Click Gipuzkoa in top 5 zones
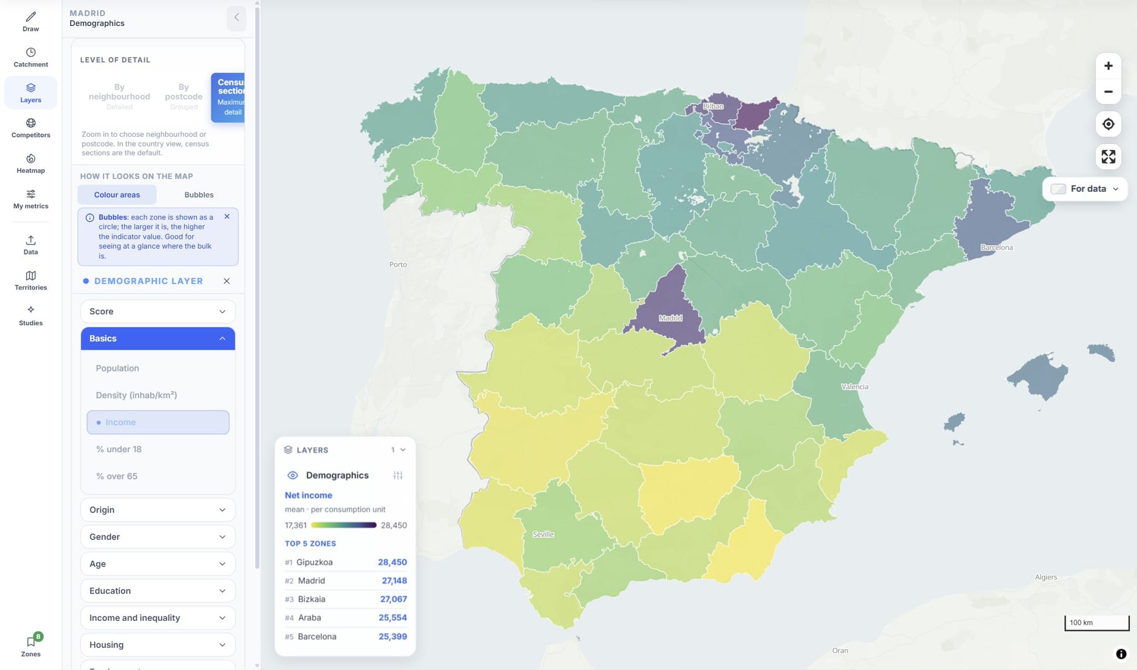The height and width of the screenshot is (670, 1137). pyautogui.click(x=346, y=562)
